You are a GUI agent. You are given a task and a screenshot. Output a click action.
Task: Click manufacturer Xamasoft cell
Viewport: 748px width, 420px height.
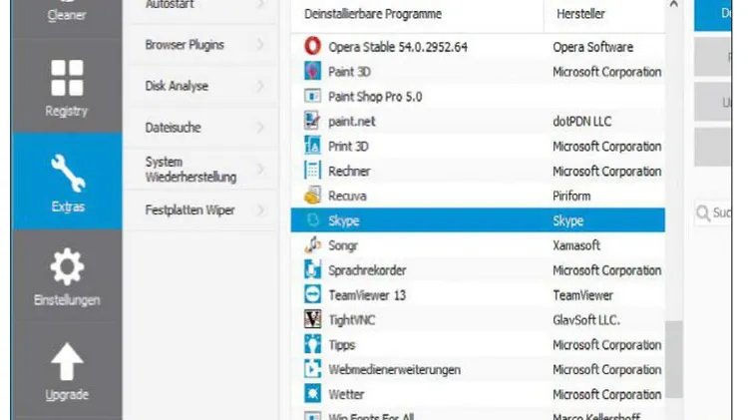(x=576, y=245)
